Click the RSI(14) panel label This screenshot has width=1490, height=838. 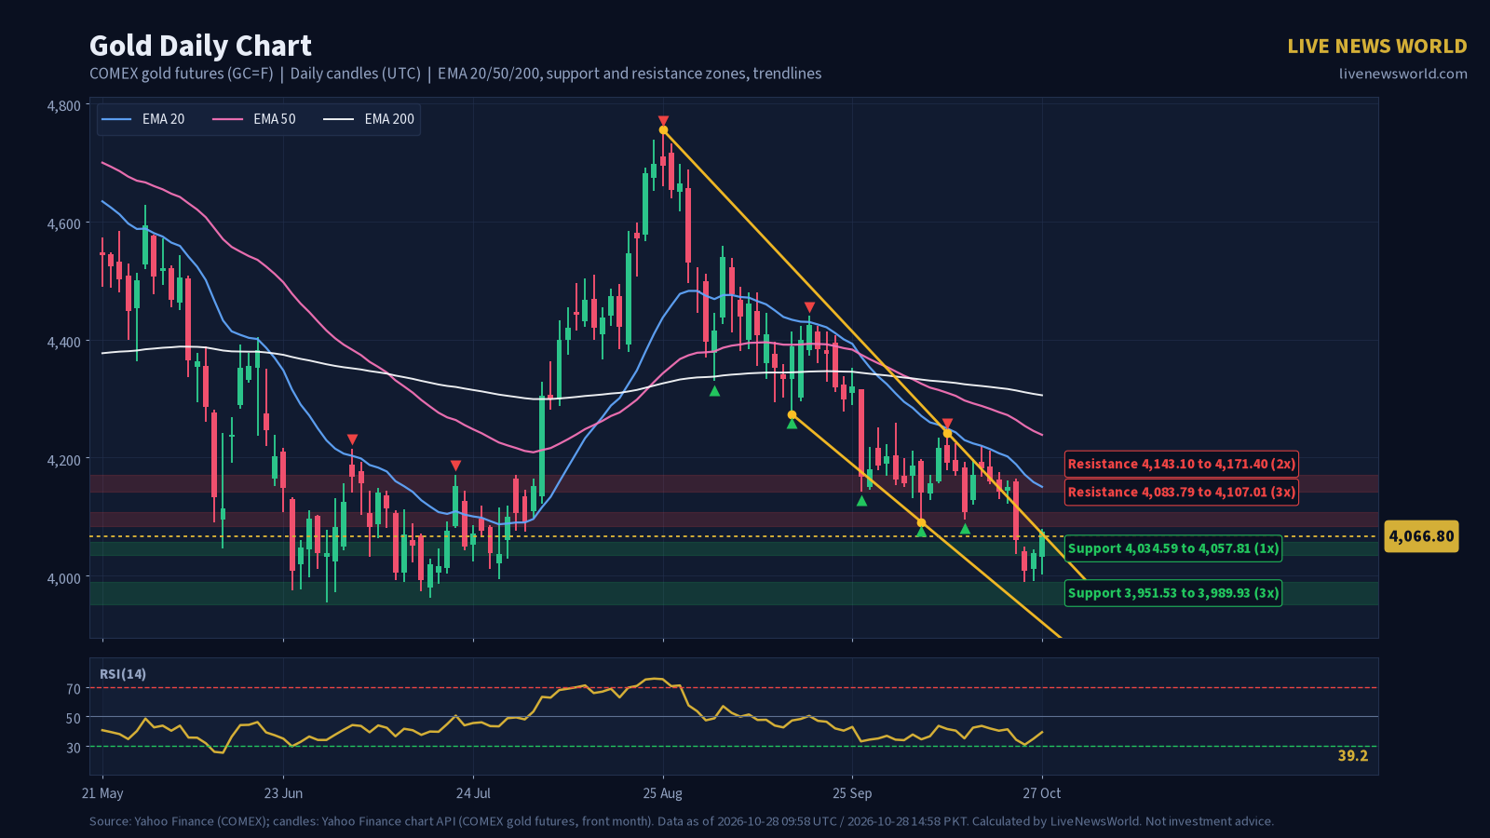click(123, 674)
